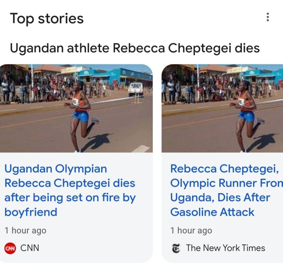Click the CNN source name label
283x273 pixels.
[30, 248]
